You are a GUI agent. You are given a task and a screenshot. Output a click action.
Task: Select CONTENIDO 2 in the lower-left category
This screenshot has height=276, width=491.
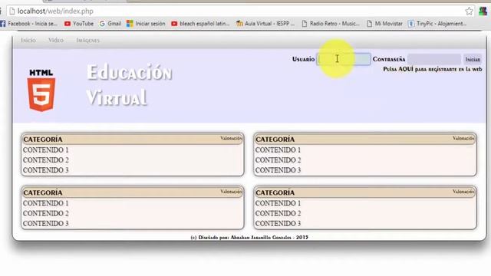[46, 213]
